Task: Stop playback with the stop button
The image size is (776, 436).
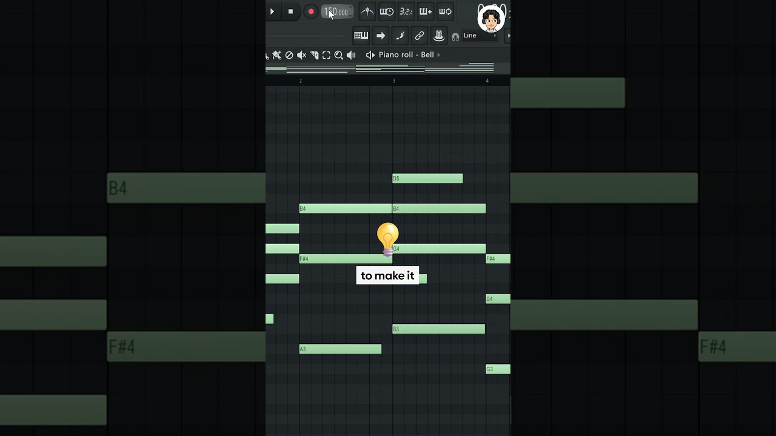Action: (290, 12)
